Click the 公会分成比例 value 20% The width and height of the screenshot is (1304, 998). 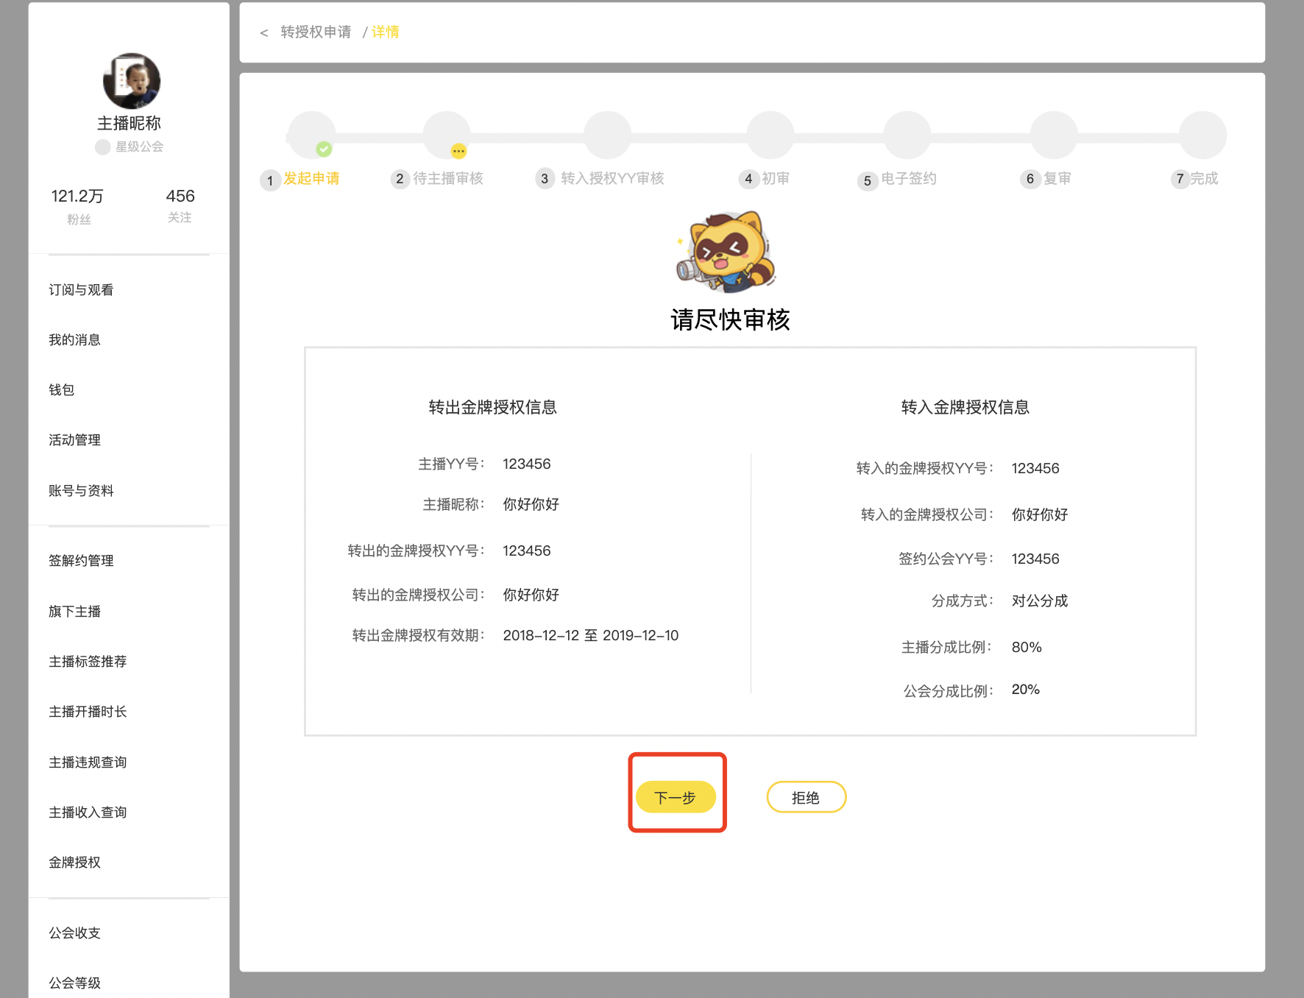click(x=1025, y=690)
